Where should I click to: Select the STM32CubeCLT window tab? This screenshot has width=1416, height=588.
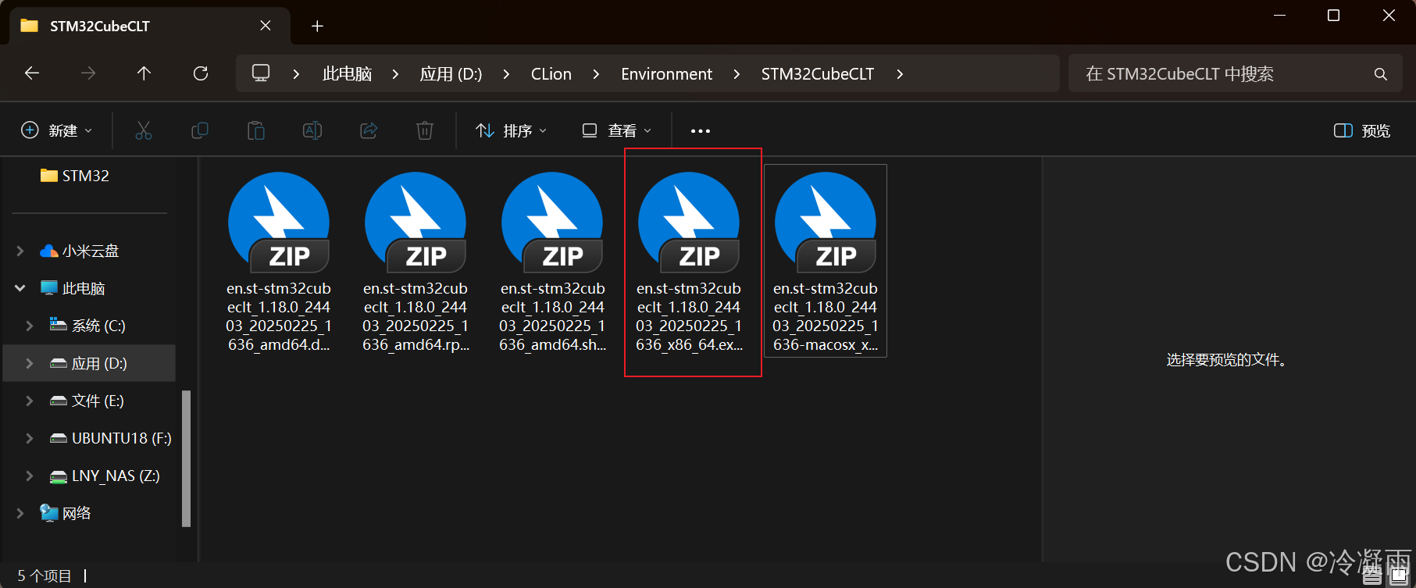tap(150, 26)
